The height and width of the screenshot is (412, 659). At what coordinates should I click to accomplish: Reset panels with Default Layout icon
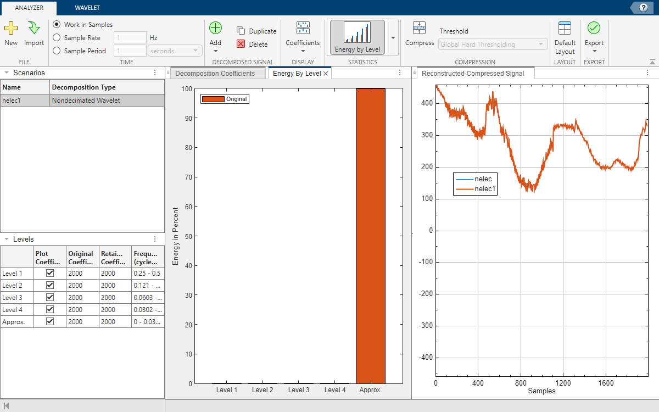[x=565, y=29]
